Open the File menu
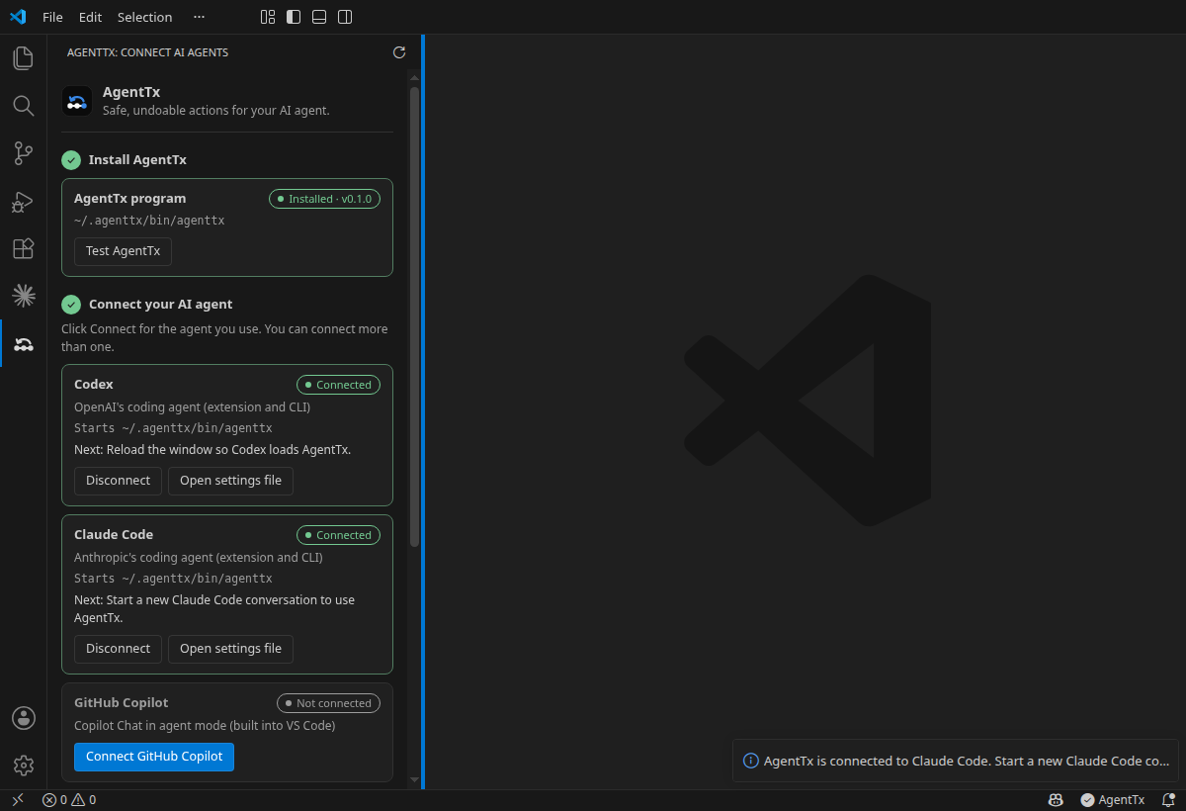This screenshot has height=811, width=1186. [52, 17]
